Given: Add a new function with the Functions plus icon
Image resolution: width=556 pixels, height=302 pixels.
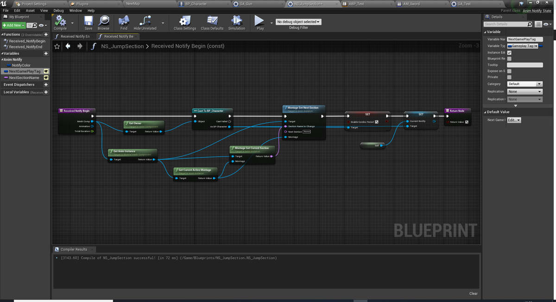Looking at the screenshot, I should coord(46,35).
